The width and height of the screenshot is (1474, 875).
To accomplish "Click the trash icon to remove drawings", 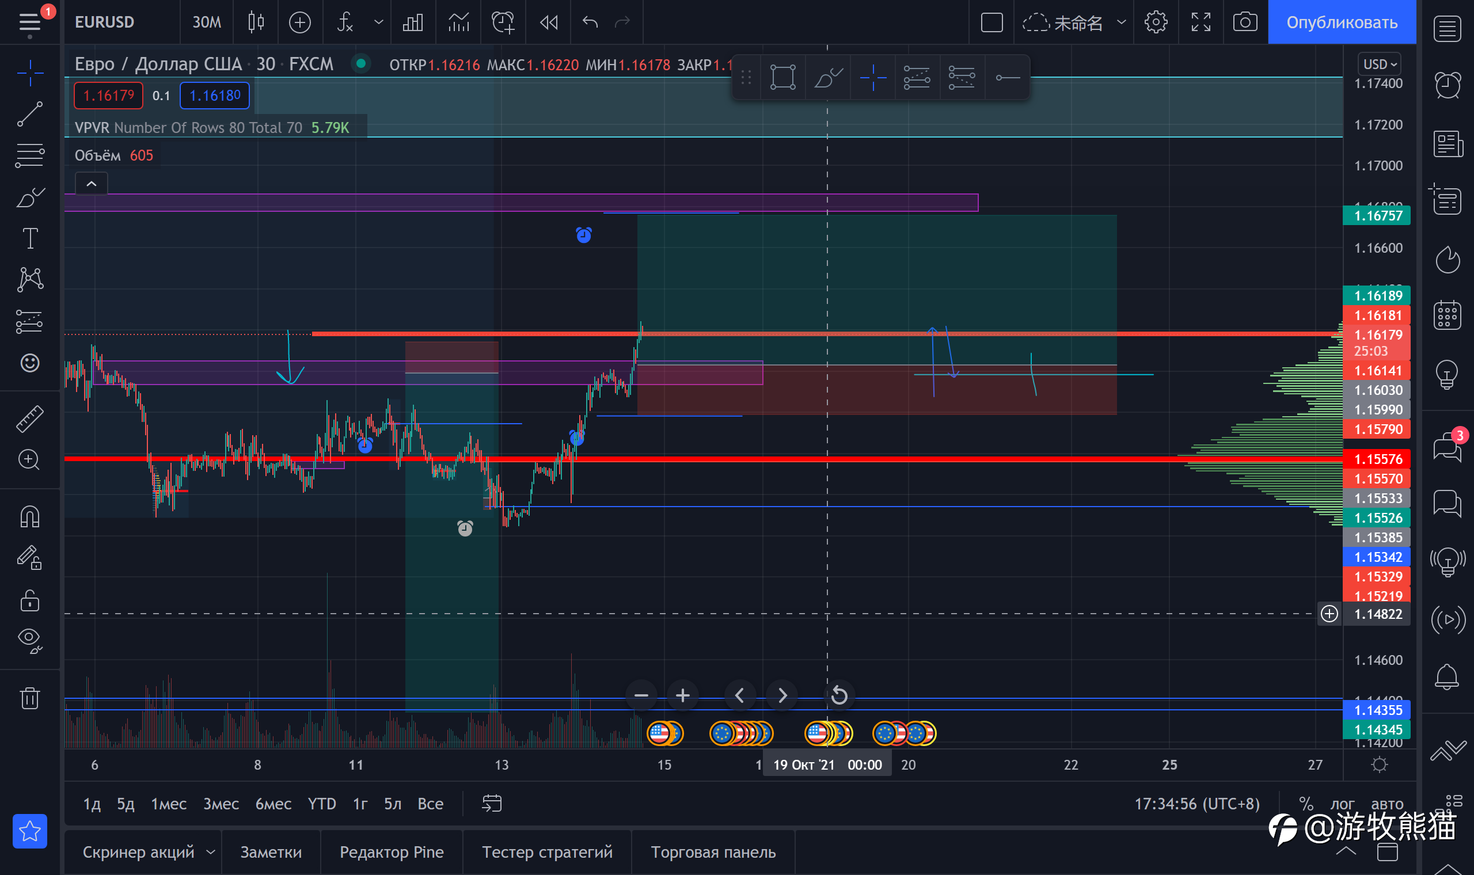I will (29, 698).
